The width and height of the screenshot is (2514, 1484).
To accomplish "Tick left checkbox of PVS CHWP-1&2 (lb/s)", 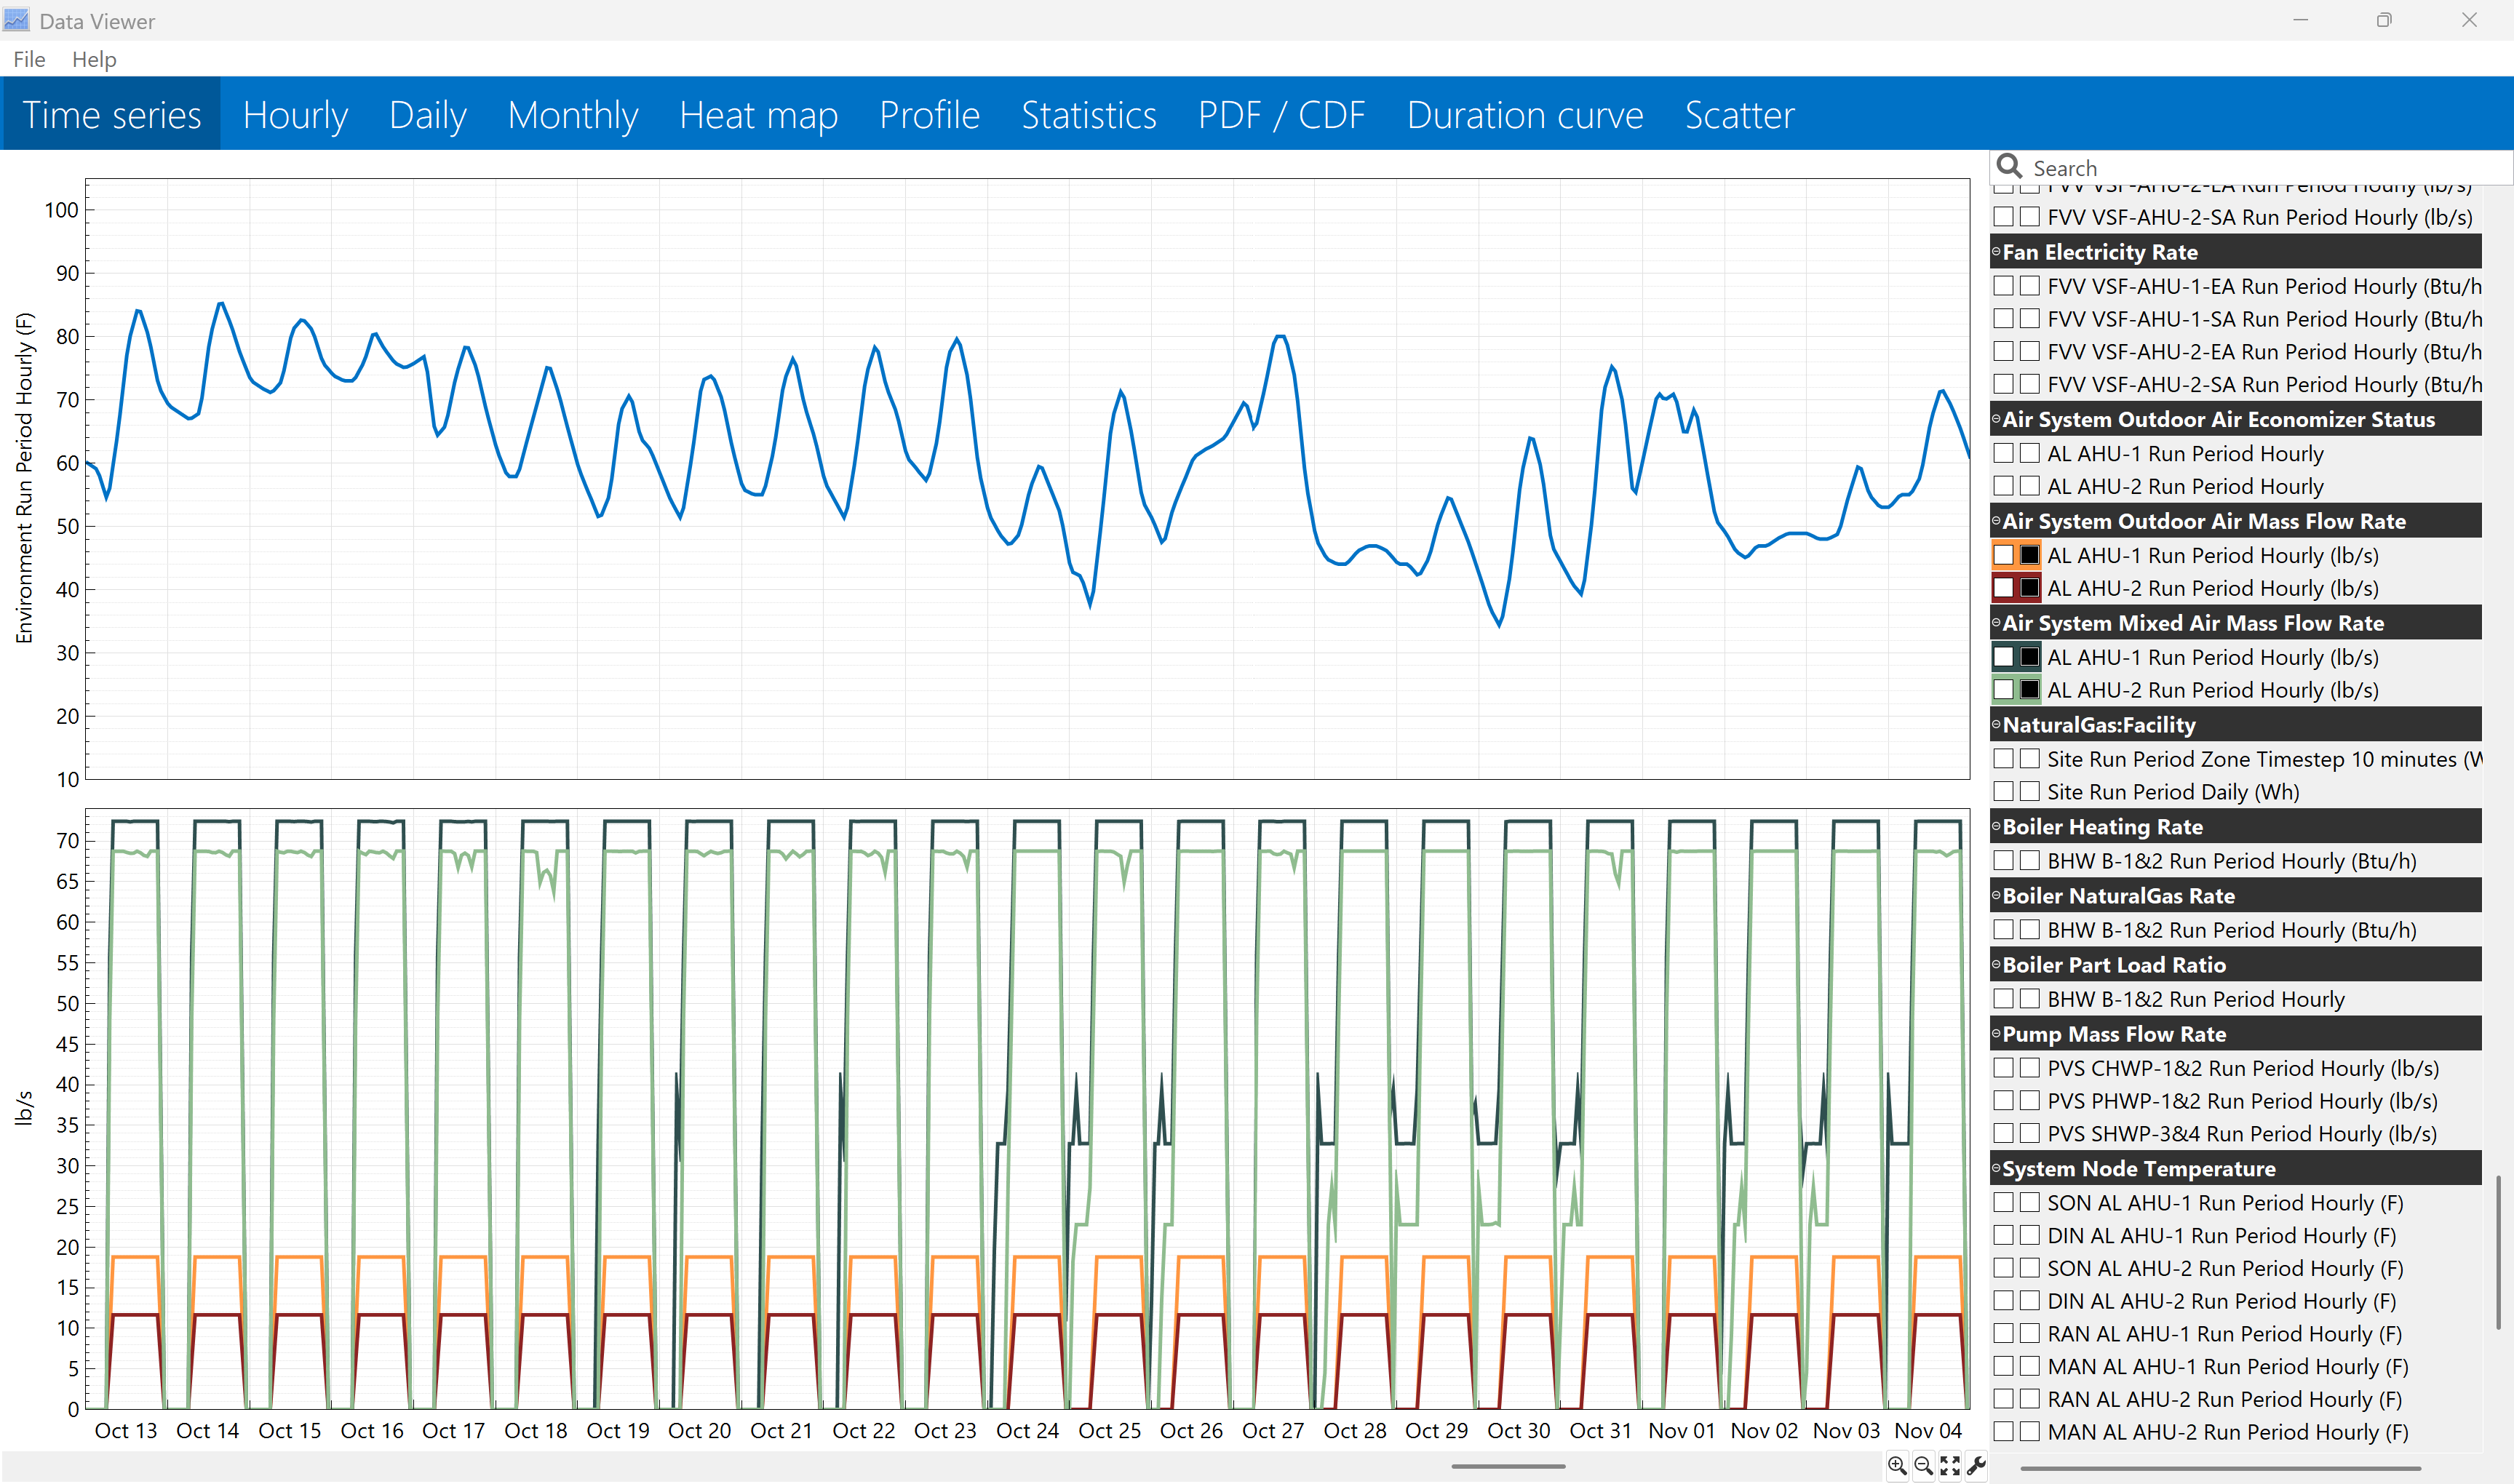I will pos(2004,1068).
